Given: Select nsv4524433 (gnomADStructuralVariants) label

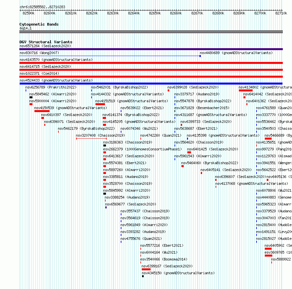Looking at the screenshot, I should (56, 80).
